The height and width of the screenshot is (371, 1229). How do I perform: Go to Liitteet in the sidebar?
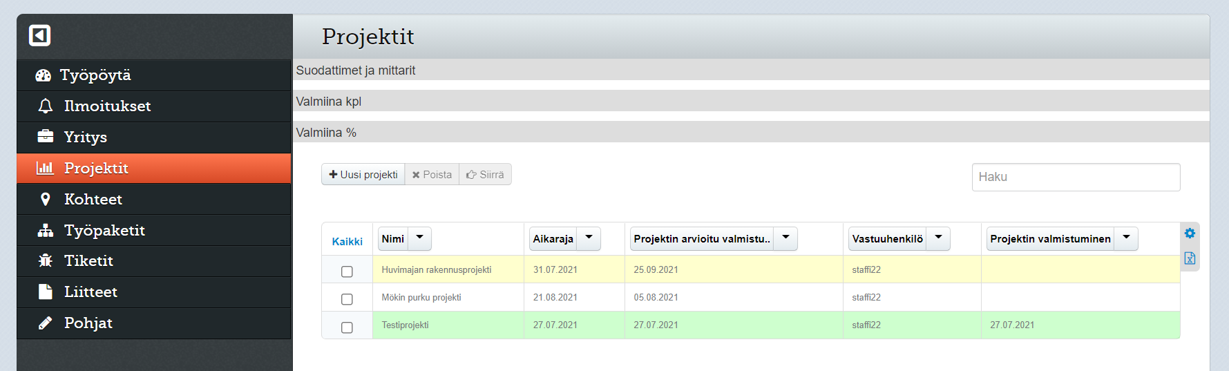tap(90, 292)
